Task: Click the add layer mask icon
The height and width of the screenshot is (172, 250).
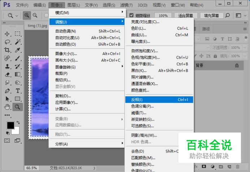Action: (x=204, y=167)
